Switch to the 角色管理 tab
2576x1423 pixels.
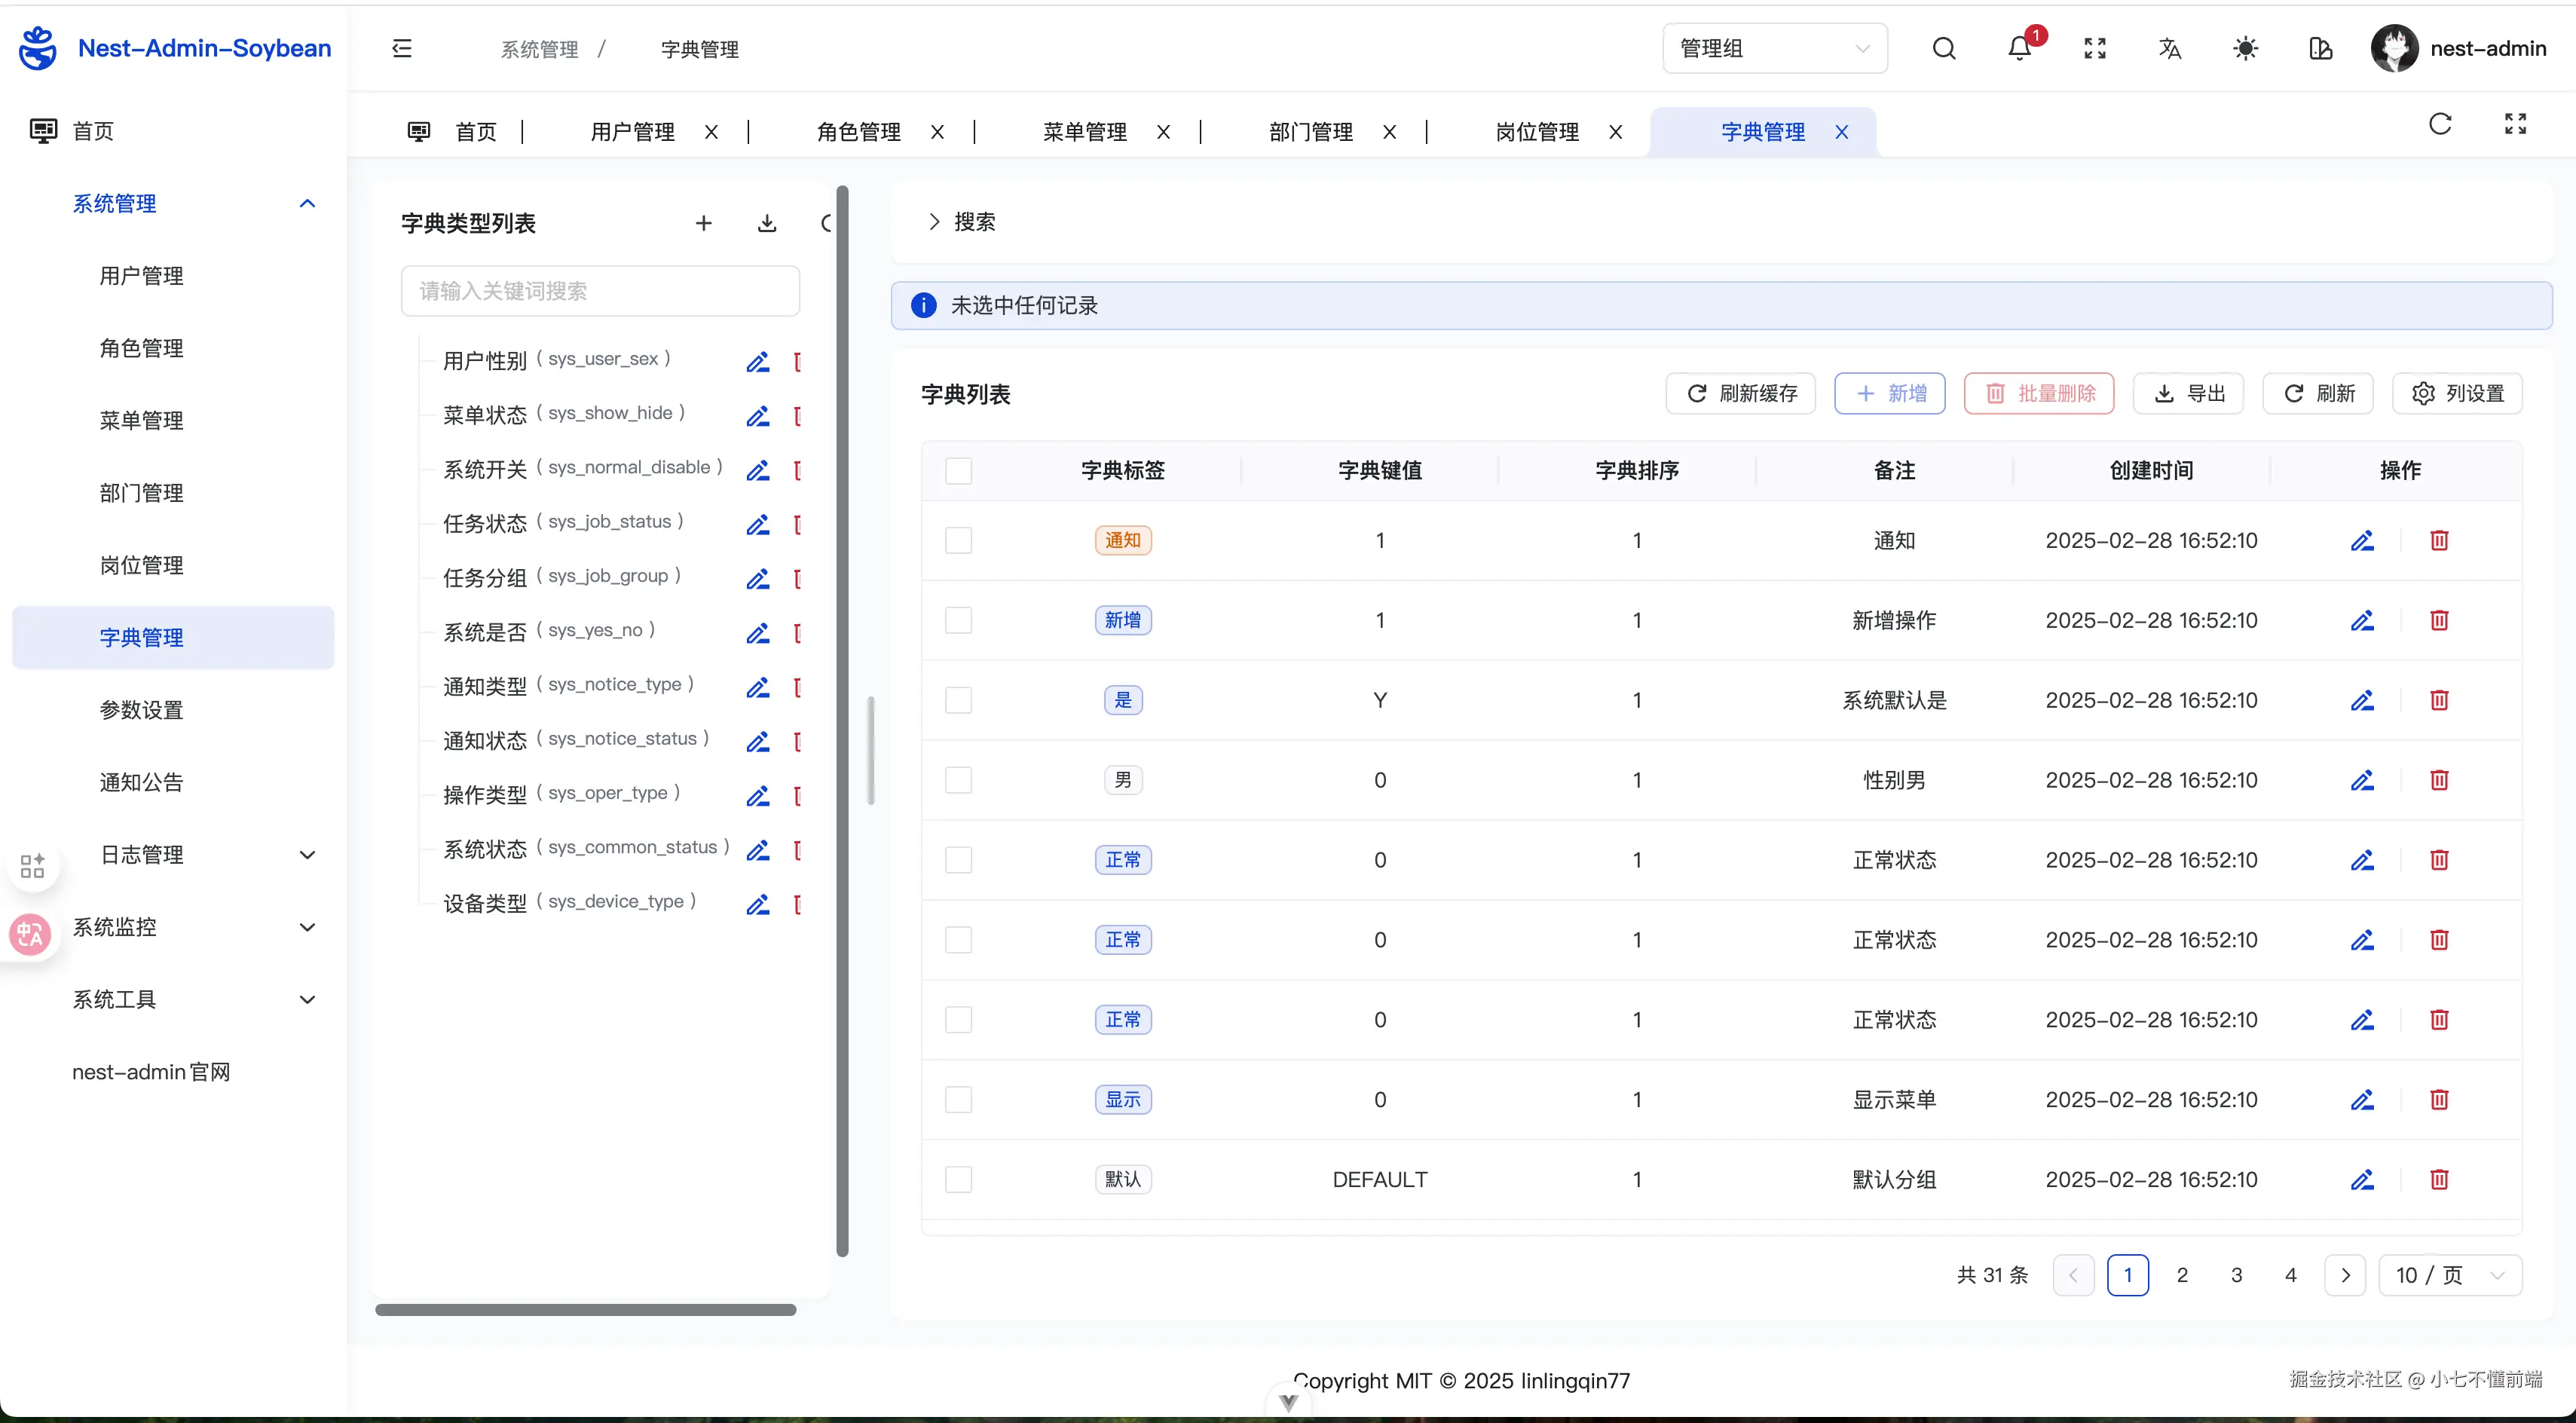[x=858, y=132]
